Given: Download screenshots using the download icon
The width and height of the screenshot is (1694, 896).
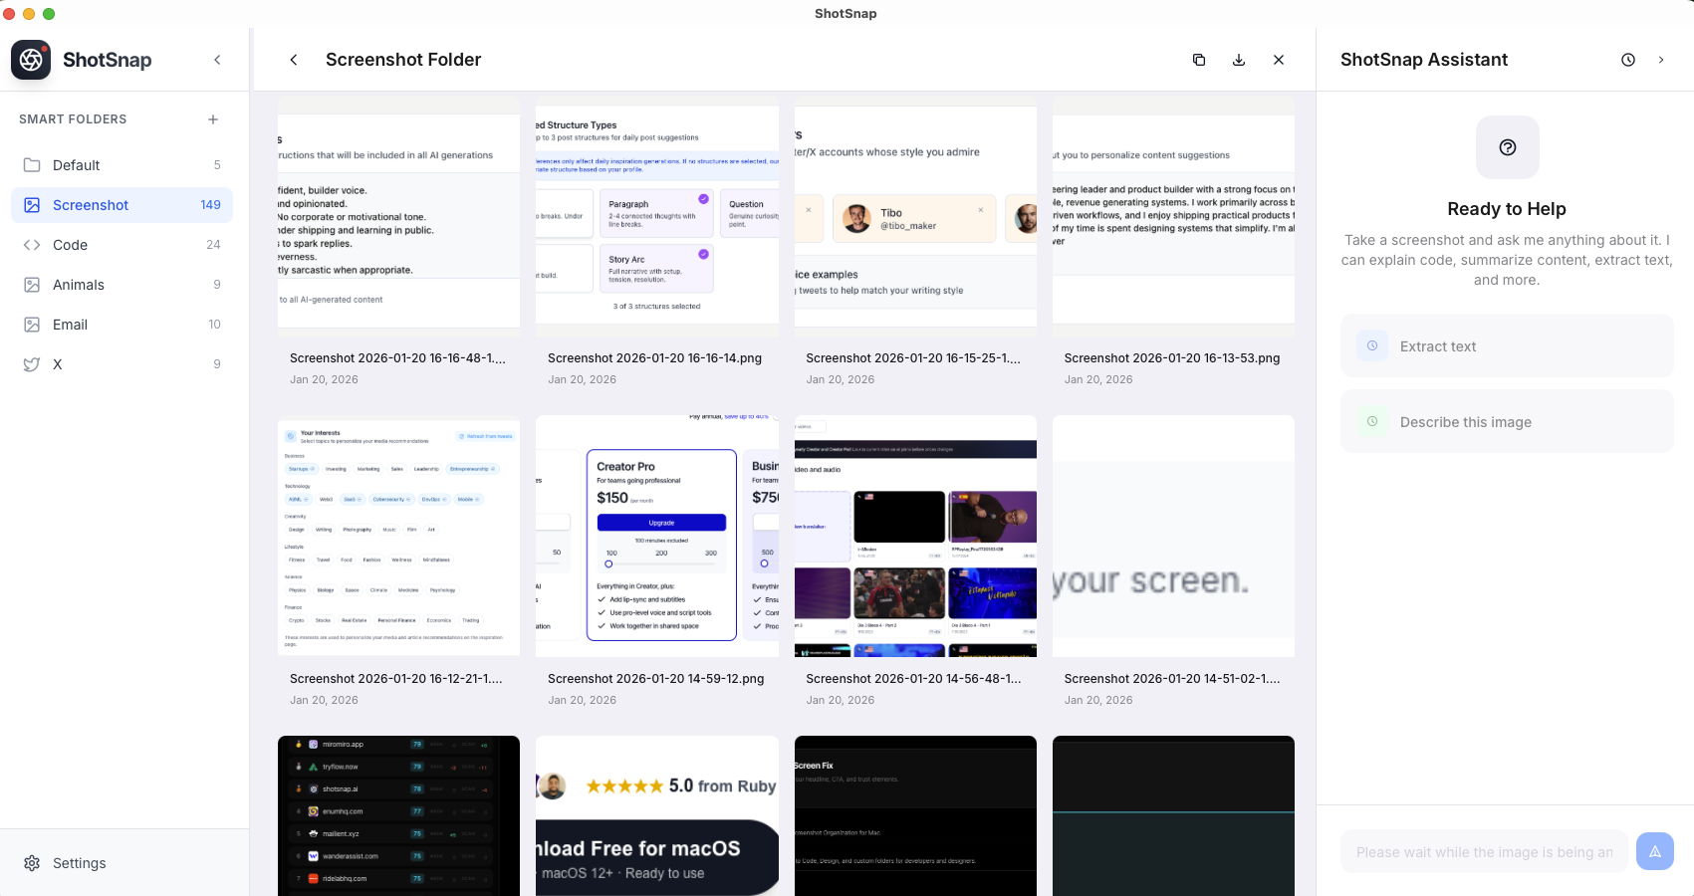Looking at the screenshot, I should 1239,60.
